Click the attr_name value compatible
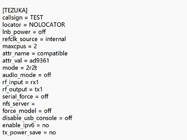Screen dimensions: 187x140 pos(53,54)
